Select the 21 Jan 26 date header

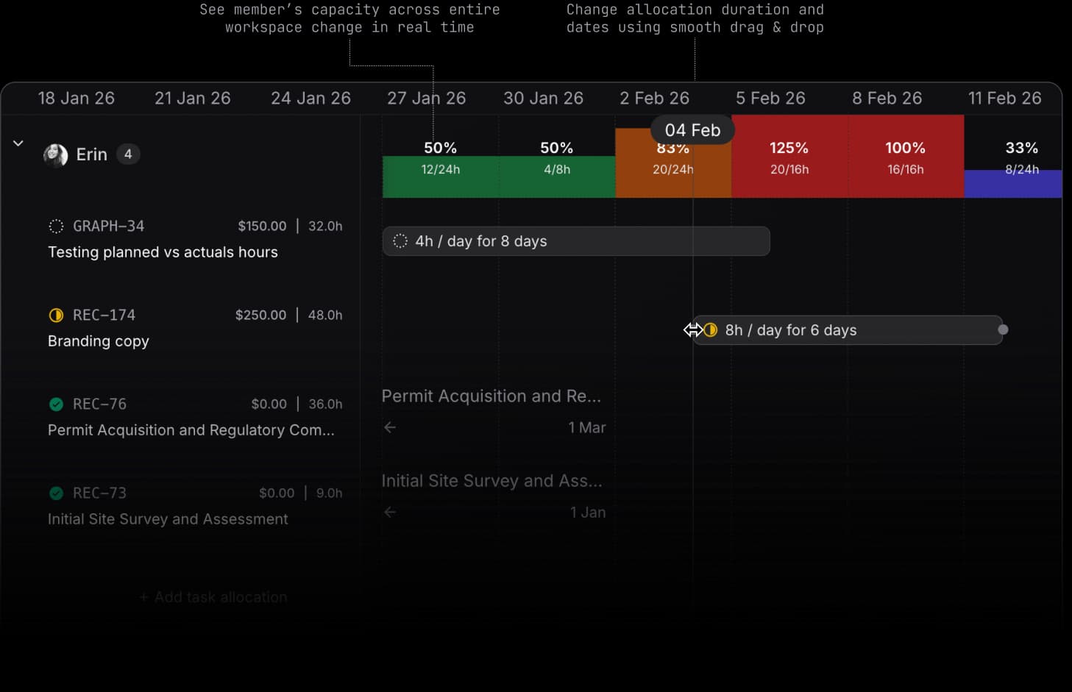click(x=193, y=99)
